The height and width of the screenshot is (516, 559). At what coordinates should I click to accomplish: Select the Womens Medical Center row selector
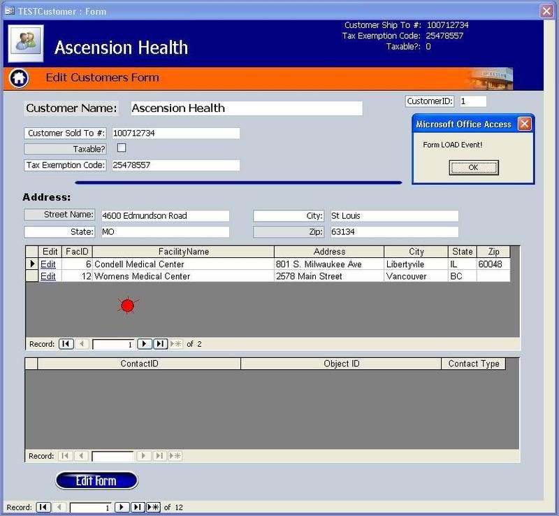click(31, 276)
